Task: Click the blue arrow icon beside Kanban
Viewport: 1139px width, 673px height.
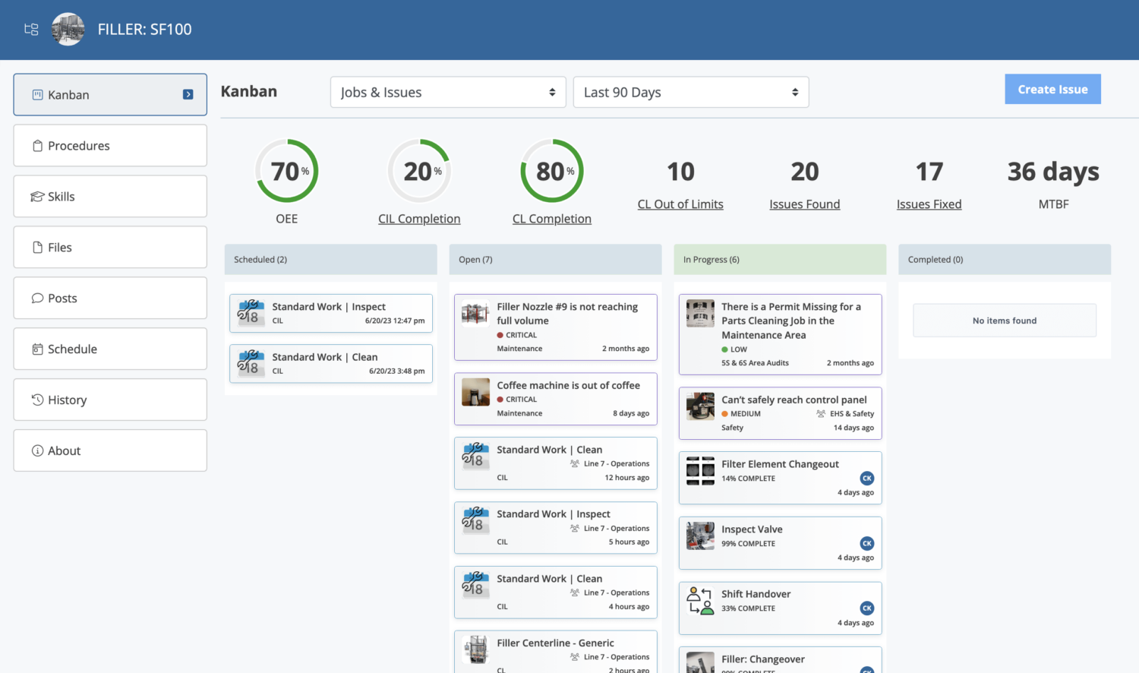Action: click(x=188, y=95)
